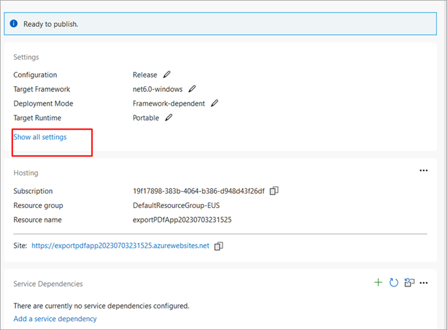Click the Framework-dependent deployment mode value
The image size is (447, 330).
coord(169,103)
